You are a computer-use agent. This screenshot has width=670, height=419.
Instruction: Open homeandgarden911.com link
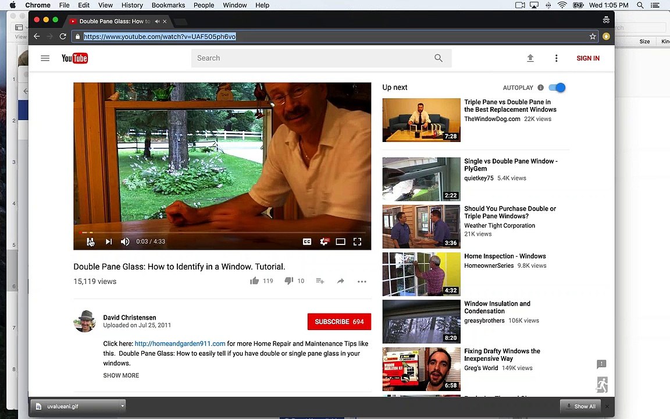(x=180, y=343)
